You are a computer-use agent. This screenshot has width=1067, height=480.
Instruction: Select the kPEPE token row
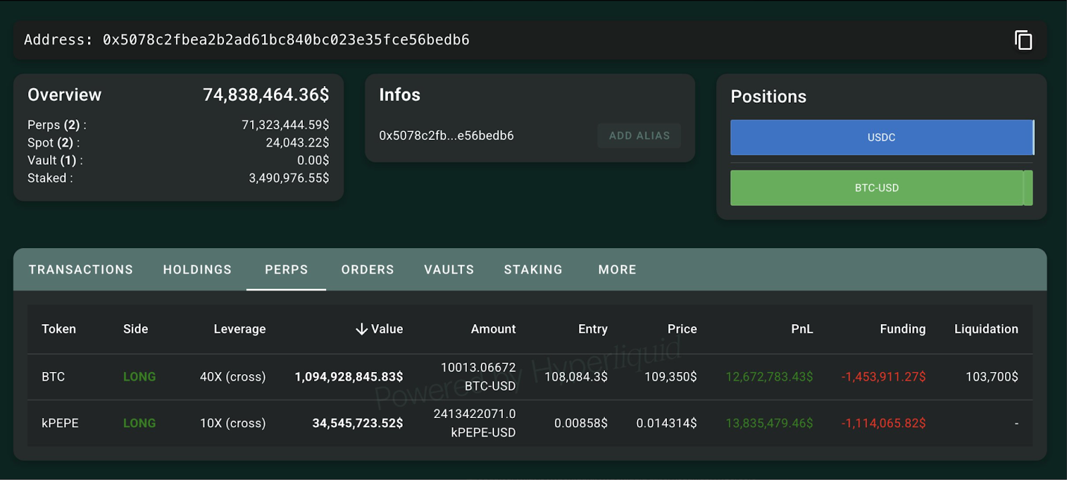60,423
